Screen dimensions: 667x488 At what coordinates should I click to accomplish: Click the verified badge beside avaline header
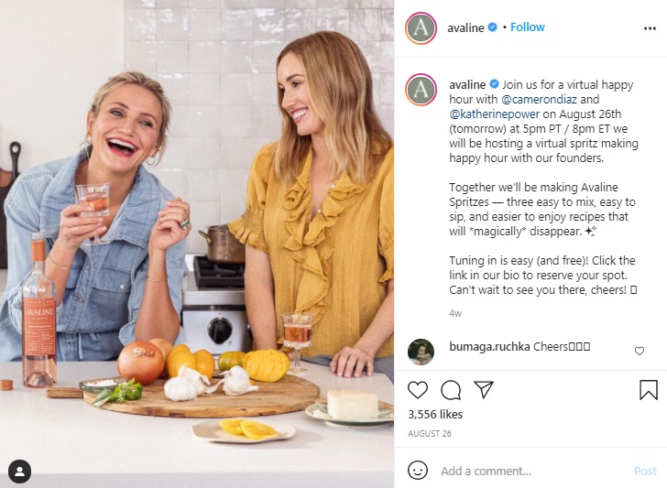pos(492,27)
